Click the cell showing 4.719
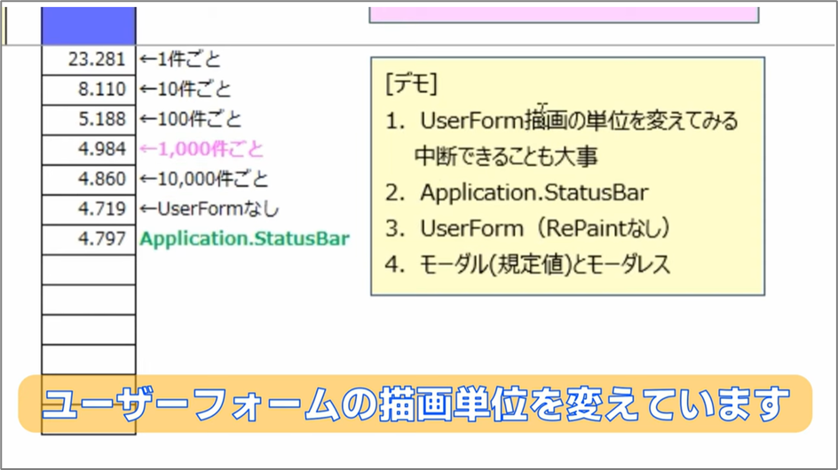This screenshot has width=838, height=470. (x=89, y=209)
